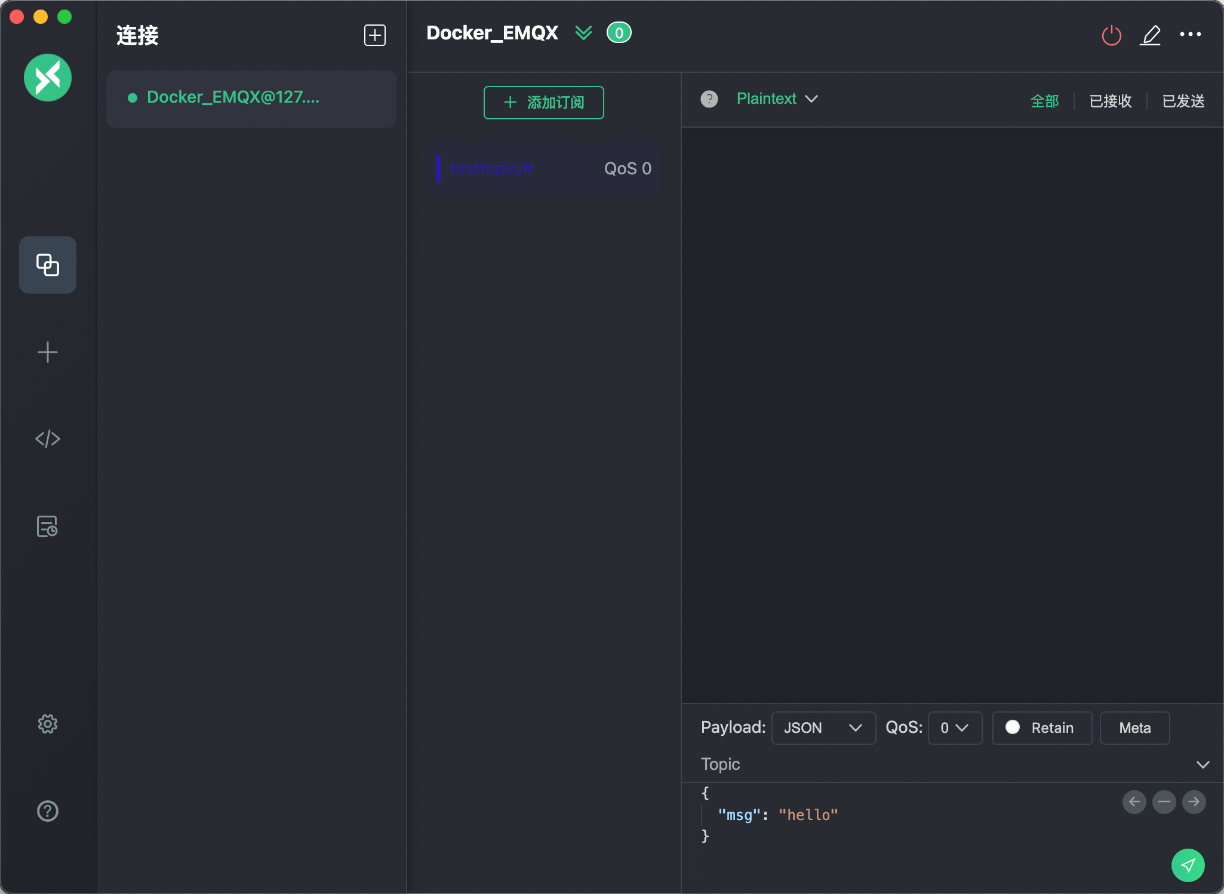
Task: Open Settings with the gear icon
Action: point(48,724)
